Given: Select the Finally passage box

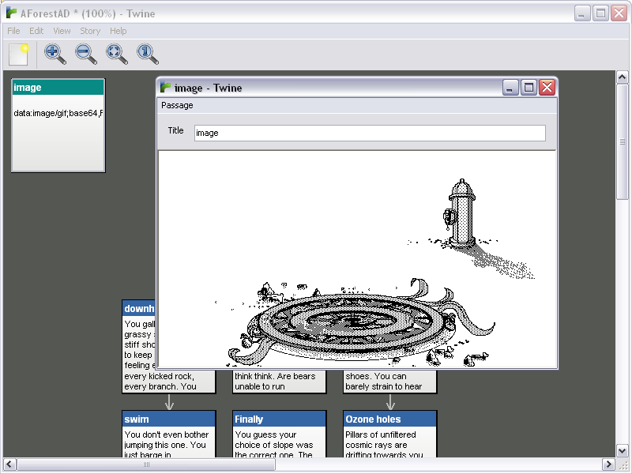Looking at the screenshot, I should [x=279, y=433].
